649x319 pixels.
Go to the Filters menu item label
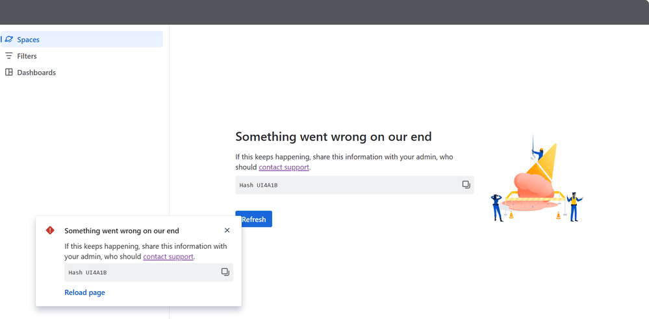(x=27, y=56)
